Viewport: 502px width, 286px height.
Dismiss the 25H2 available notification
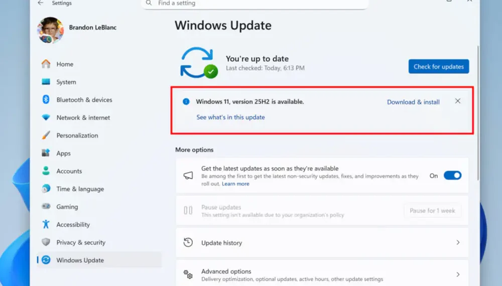point(457,101)
